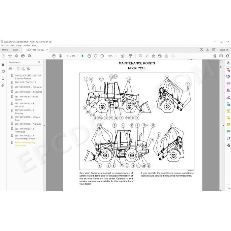Open the fit page options icon
231x231 pixels.
123,56
